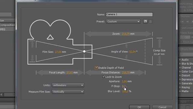Save the camera preset icon
This screenshot has height=109, width=193.
145,21
